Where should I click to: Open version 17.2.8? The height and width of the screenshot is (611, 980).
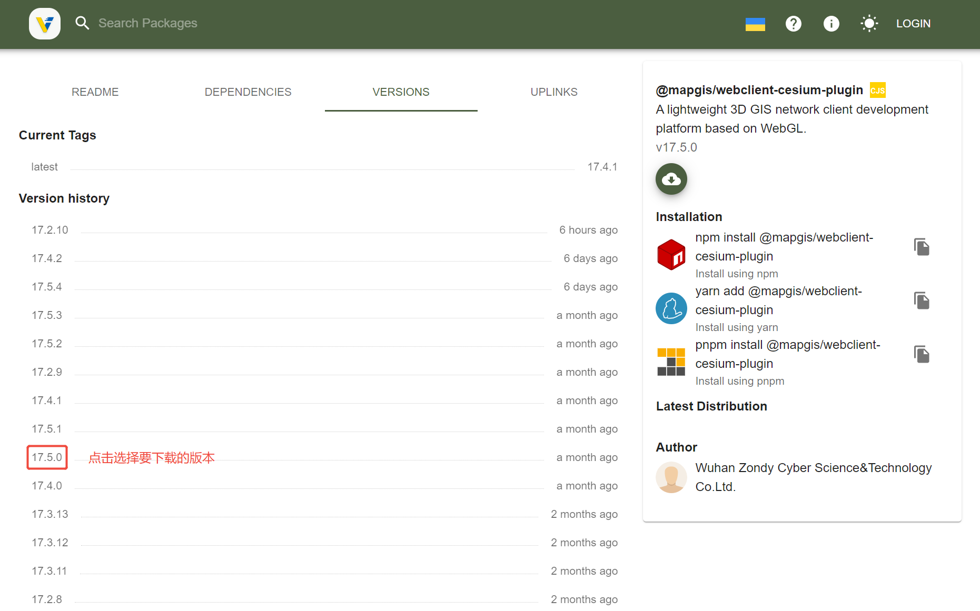[47, 599]
